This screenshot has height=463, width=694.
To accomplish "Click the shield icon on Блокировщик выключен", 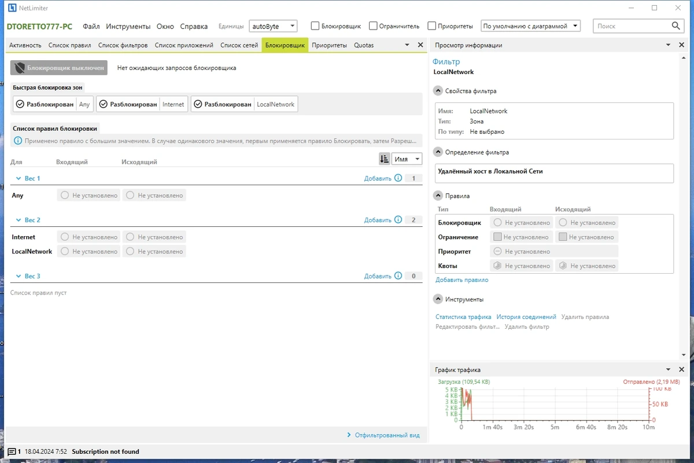I will pos(20,68).
